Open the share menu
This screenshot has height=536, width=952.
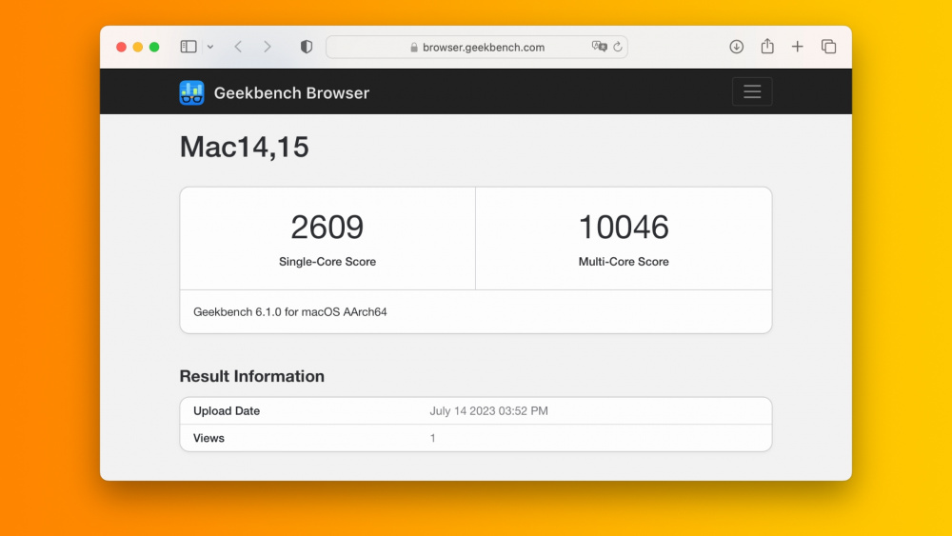767,46
